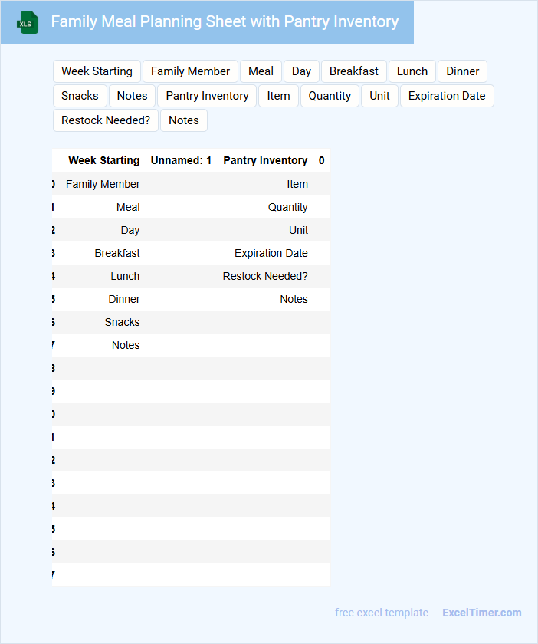Click the Breakfast table cell

pos(117,253)
